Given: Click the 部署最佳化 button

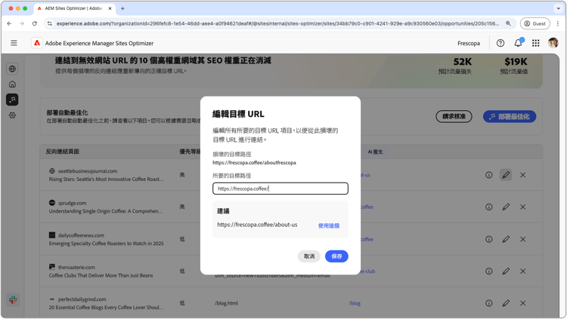Looking at the screenshot, I should pos(510,116).
